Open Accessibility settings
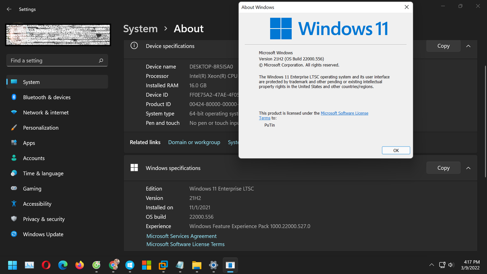The width and height of the screenshot is (487, 274). (x=57, y=204)
